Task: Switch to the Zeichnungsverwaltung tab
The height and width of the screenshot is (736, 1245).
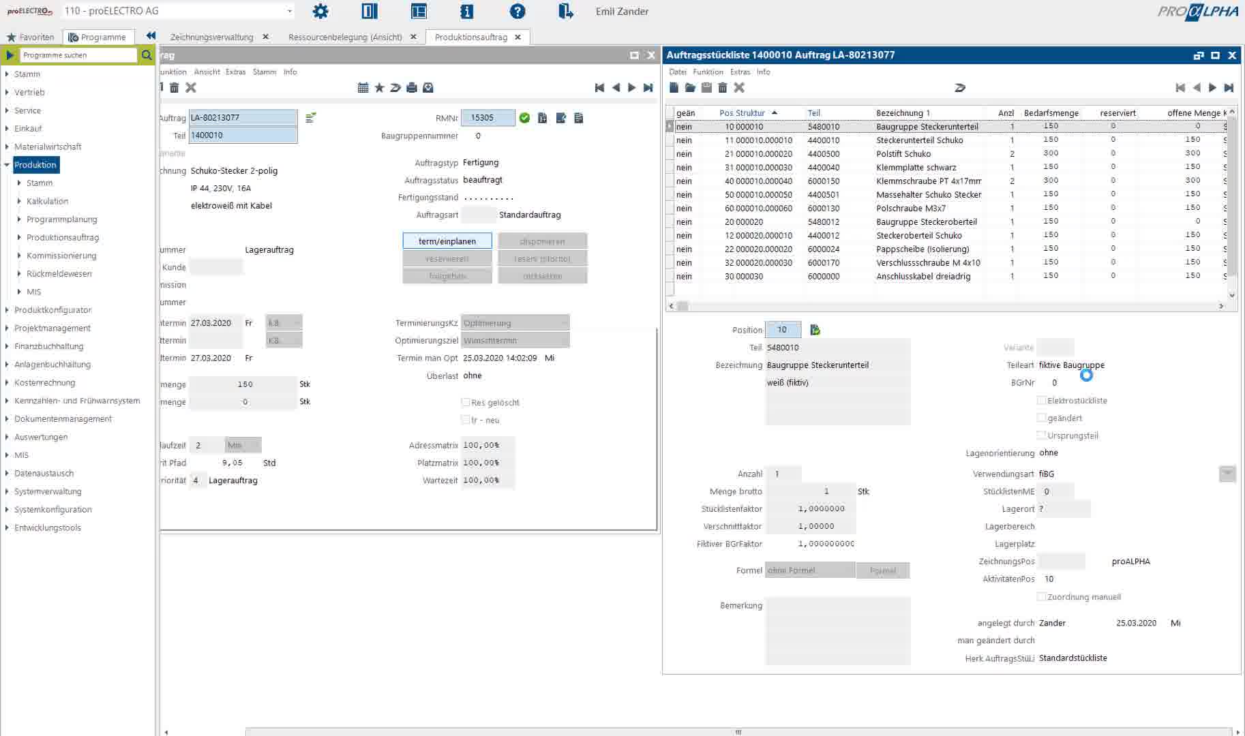Action: tap(211, 37)
